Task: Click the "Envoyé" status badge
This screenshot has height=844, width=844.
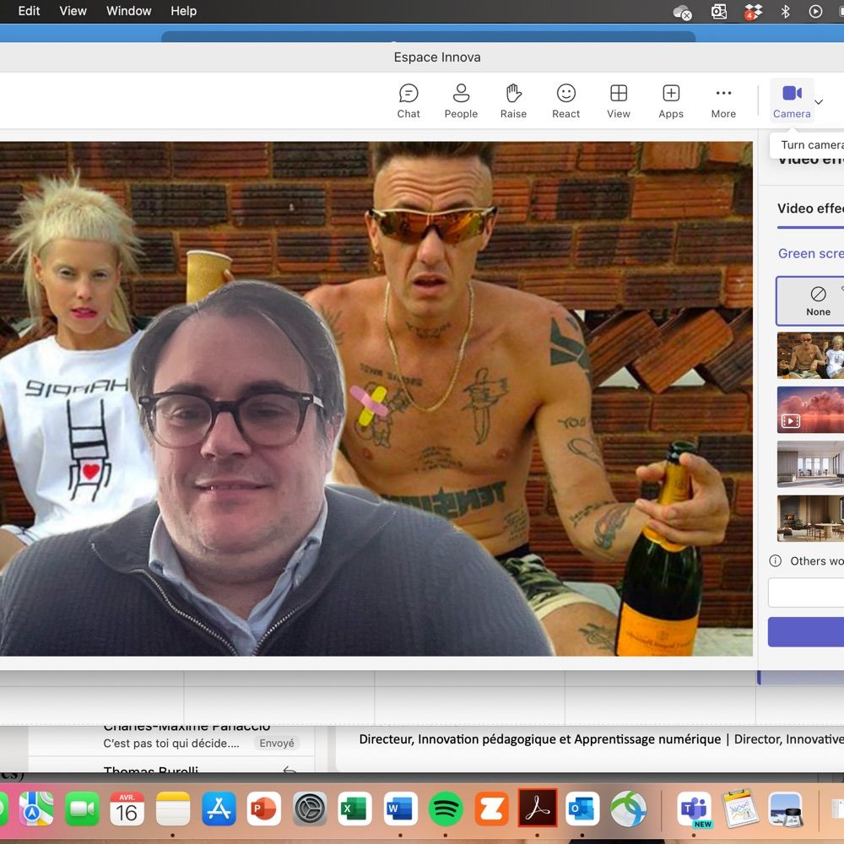Action: pyautogui.click(x=277, y=744)
